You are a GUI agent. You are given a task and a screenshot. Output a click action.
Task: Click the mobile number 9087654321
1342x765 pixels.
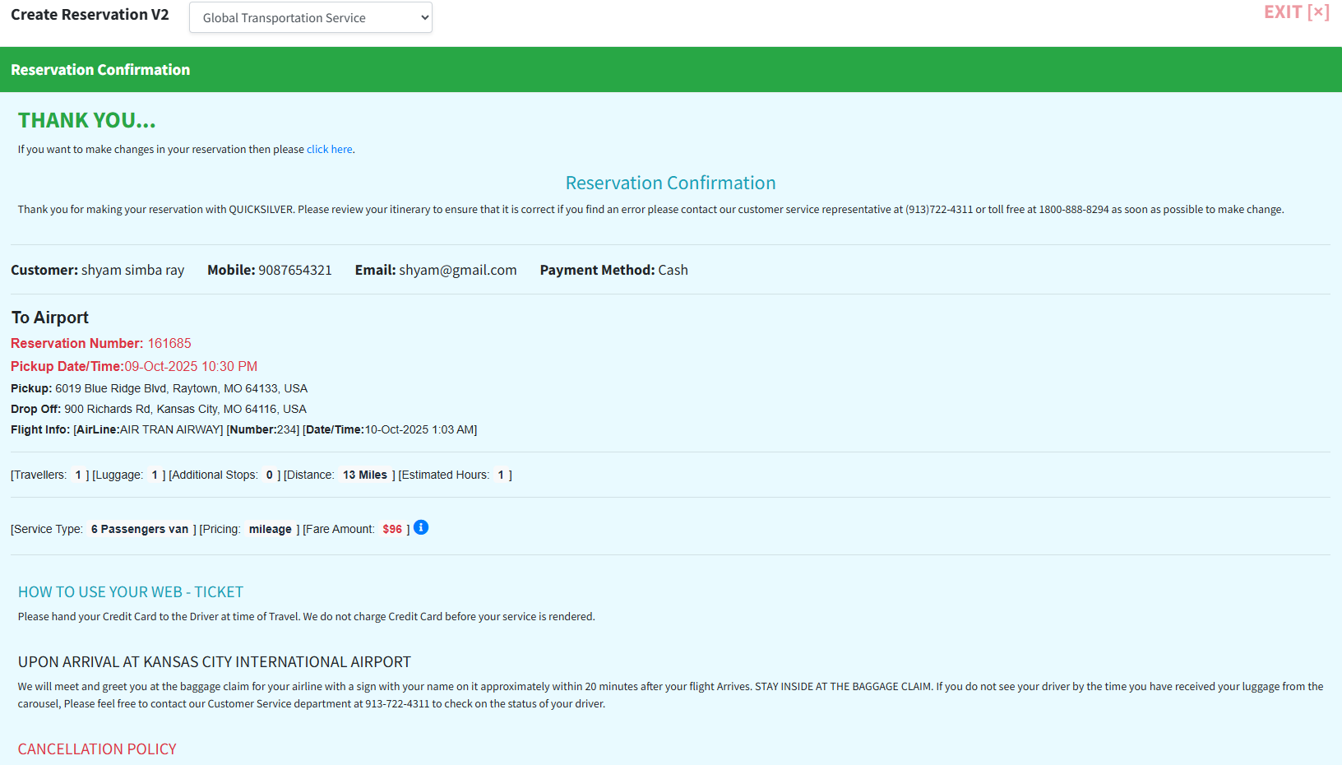tap(294, 270)
